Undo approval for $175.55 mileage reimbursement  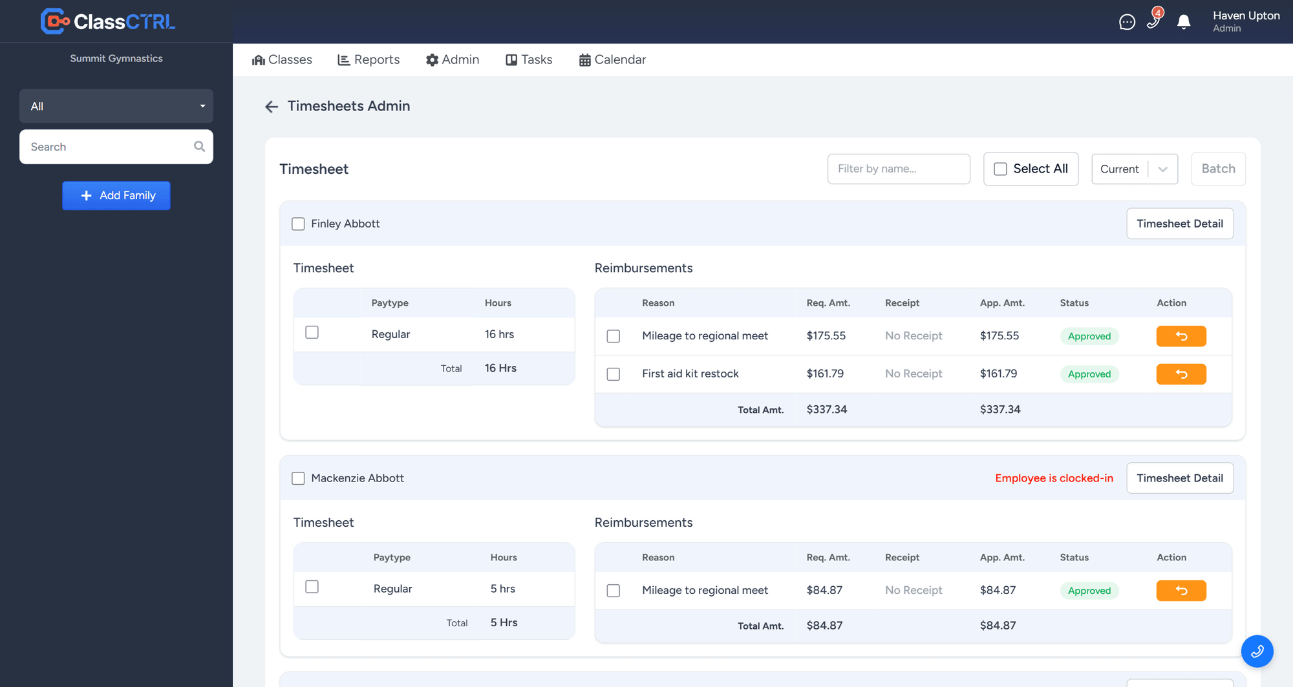coord(1181,336)
